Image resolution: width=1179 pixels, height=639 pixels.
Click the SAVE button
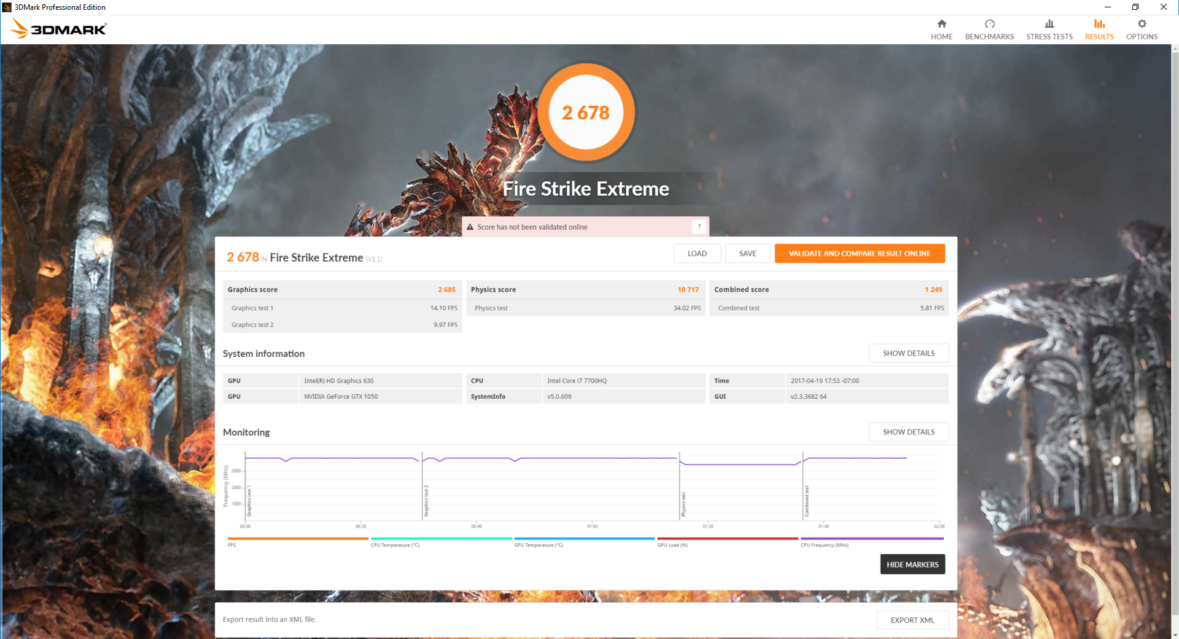tap(747, 253)
